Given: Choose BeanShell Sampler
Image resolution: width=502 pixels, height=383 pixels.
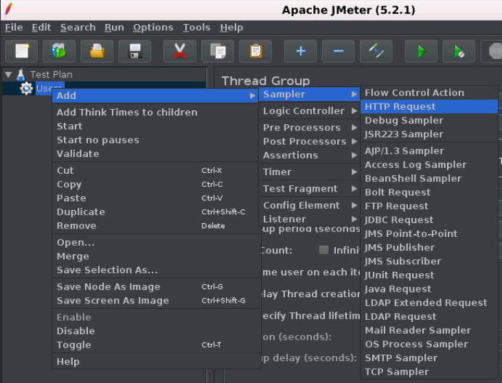Looking at the screenshot, I should 429,178.
